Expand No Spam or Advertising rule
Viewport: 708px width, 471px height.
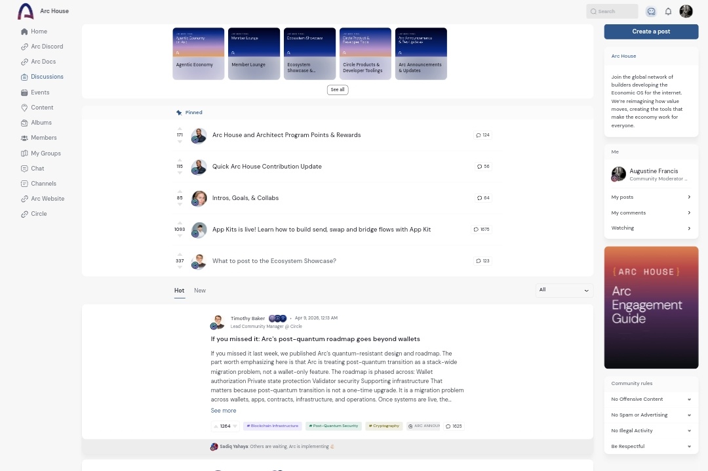tap(689, 415)
